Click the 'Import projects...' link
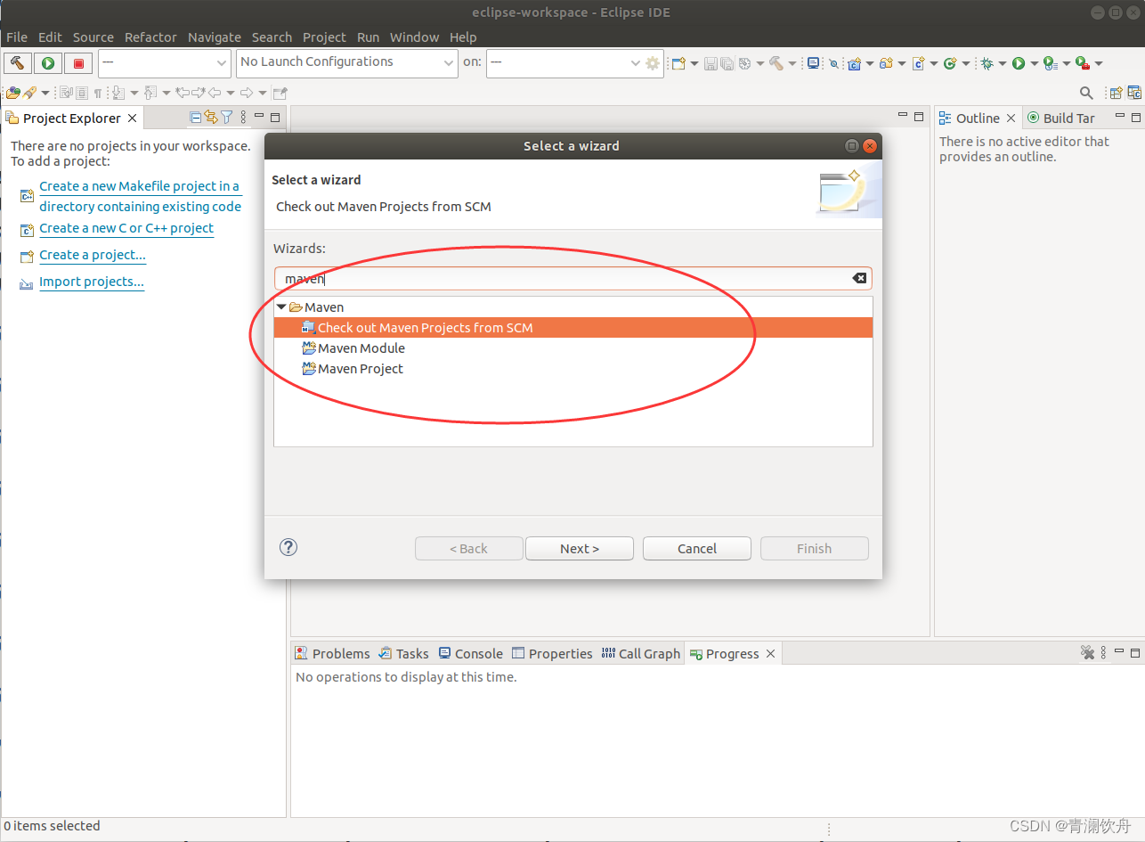 tap(92, 282)
